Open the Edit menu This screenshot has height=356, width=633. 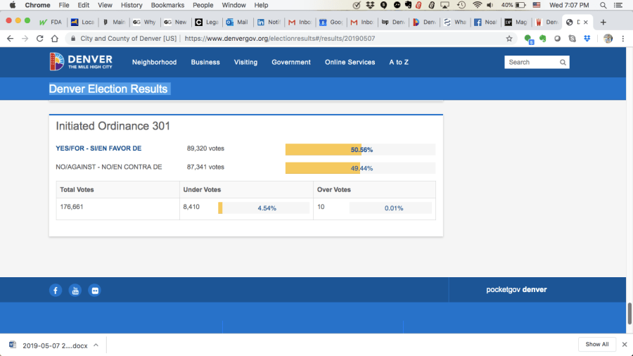pyautogui.click(x=84, y=5)
